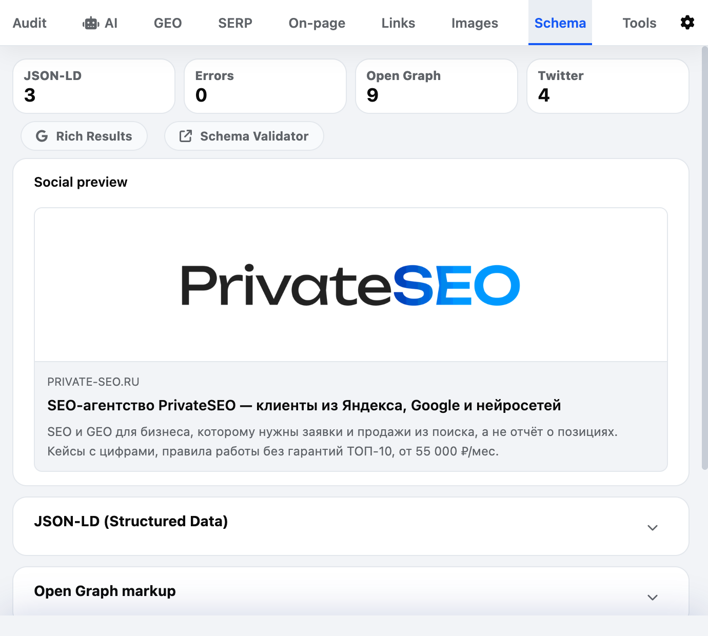Select the On-page tab
The height and width of the screenshot is (636, 708).
click(x=317, y=23)
